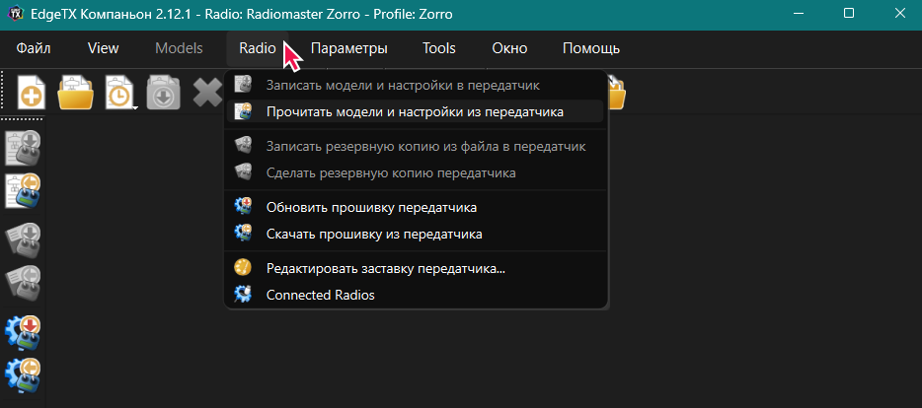Open the Помощь menu

click(591, 48)
